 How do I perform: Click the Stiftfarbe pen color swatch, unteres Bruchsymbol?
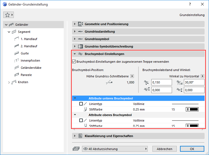(192, 109)
